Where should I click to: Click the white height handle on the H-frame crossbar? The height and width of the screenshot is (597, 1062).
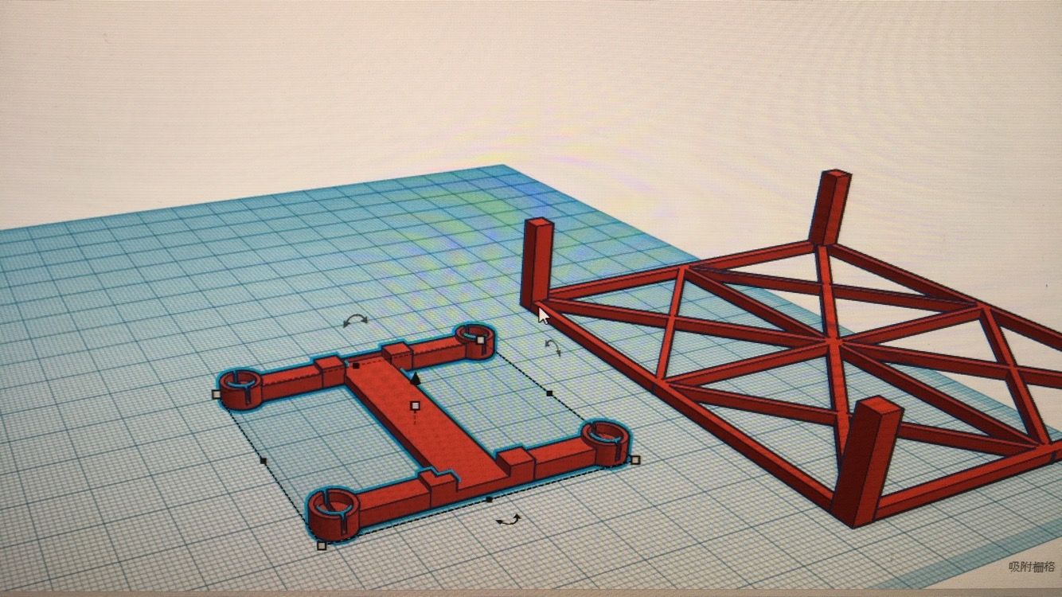pos(415,406)
